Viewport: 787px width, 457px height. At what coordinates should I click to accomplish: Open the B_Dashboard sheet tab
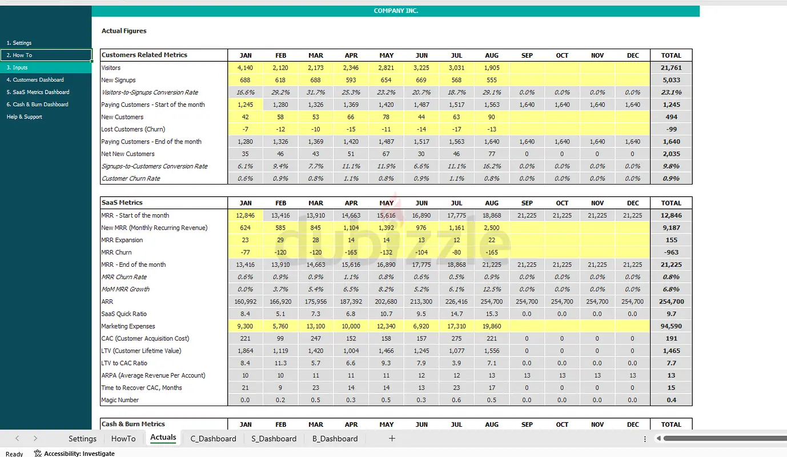(x=335, y=439)
